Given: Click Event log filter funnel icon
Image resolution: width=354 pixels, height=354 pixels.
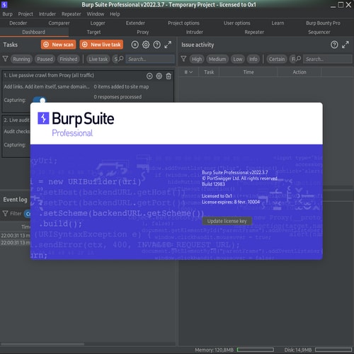Looking at the screenshot, I should coord(5,214).
